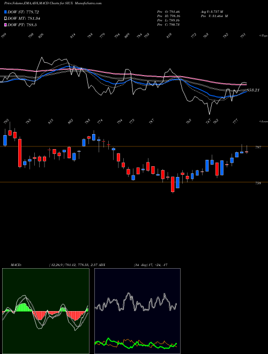268x354 pixels.
Task: Open the ADX indicator panel
Action: click(137, 311)
